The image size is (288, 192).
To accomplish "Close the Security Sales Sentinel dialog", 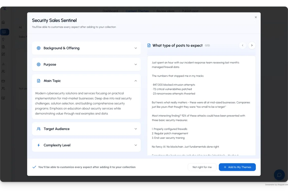I will click(x=256, y=17).
